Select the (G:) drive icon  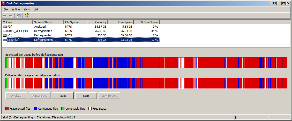[5, 27]
